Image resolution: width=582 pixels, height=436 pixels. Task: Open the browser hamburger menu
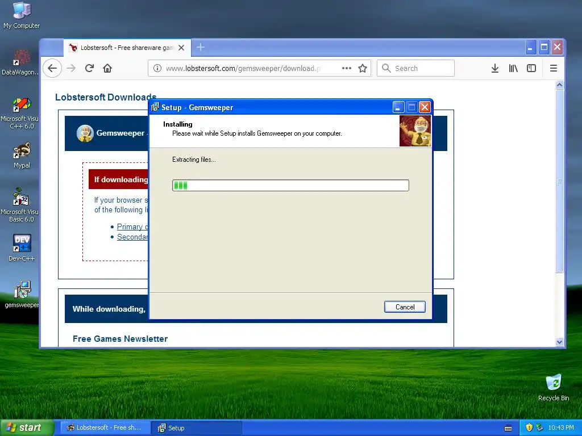(554, 68)
